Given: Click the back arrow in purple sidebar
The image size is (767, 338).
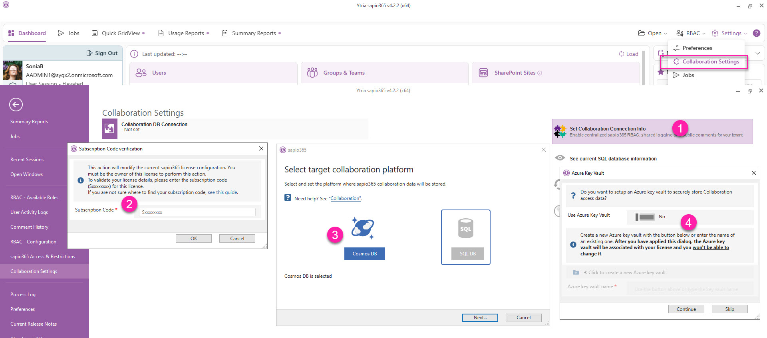Looking at the screenshot, I should [x=16, y=105].
